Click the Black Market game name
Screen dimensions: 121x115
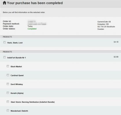click(x=16, y=66)
